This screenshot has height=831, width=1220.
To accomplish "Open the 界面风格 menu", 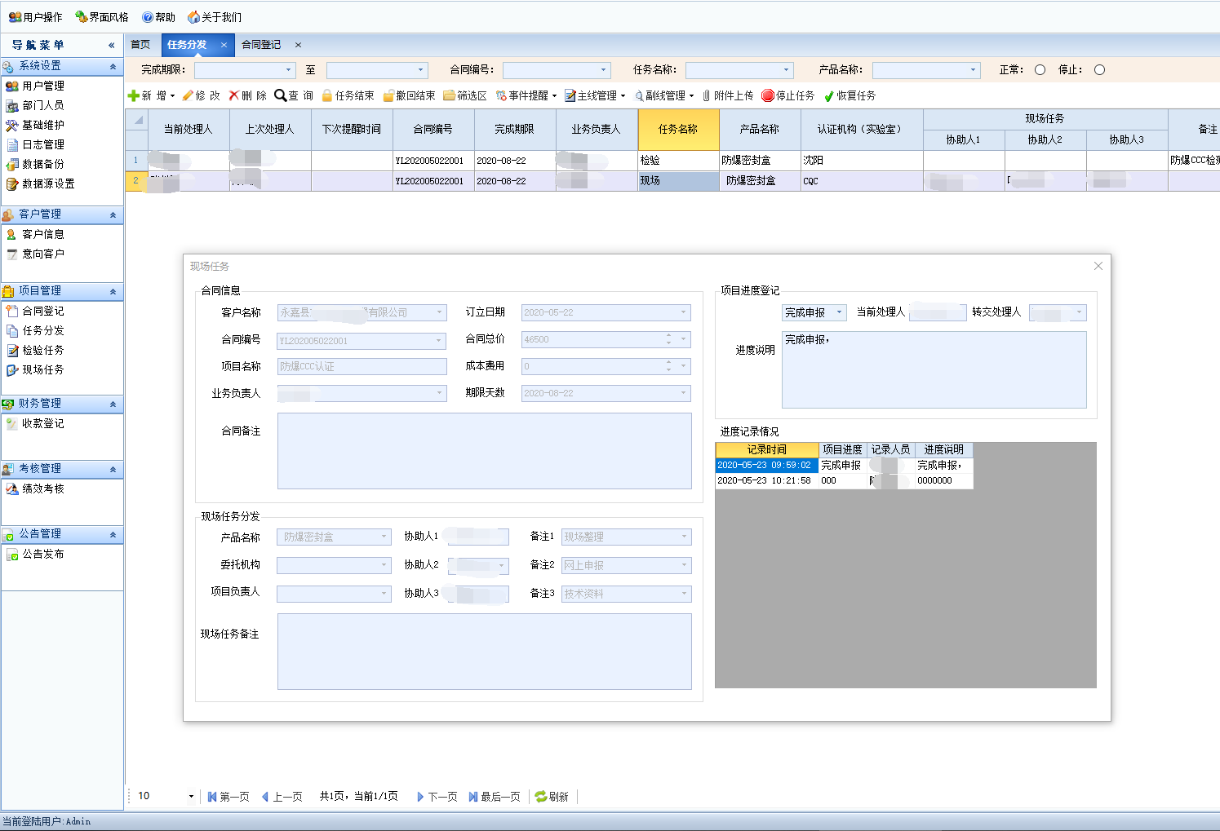I will point(102,17).
